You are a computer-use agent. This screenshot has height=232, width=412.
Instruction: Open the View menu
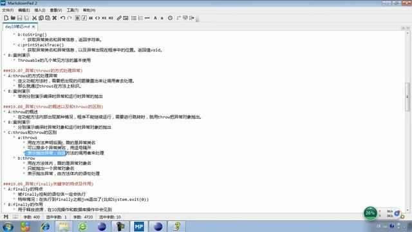(56, 10)
